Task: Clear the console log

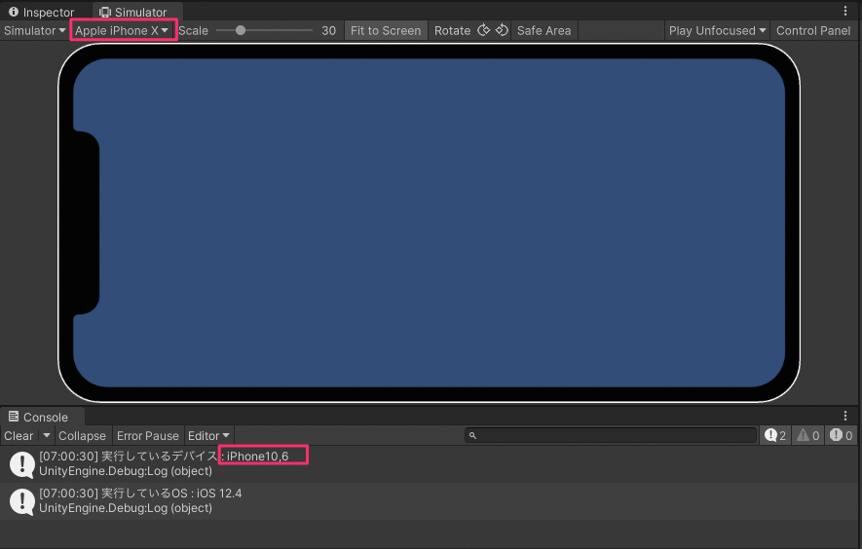Action: pyautogui.click(x=19, y=436)
